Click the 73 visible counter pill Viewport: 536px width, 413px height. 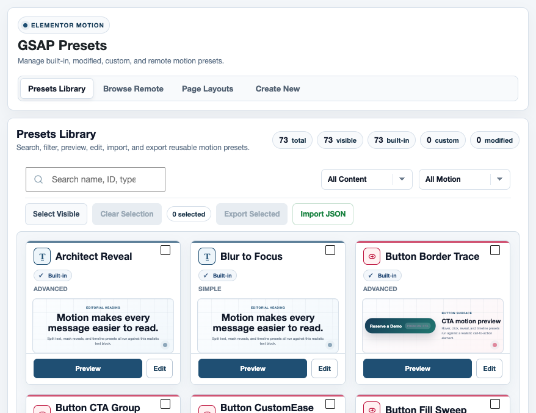click(340, 140)
